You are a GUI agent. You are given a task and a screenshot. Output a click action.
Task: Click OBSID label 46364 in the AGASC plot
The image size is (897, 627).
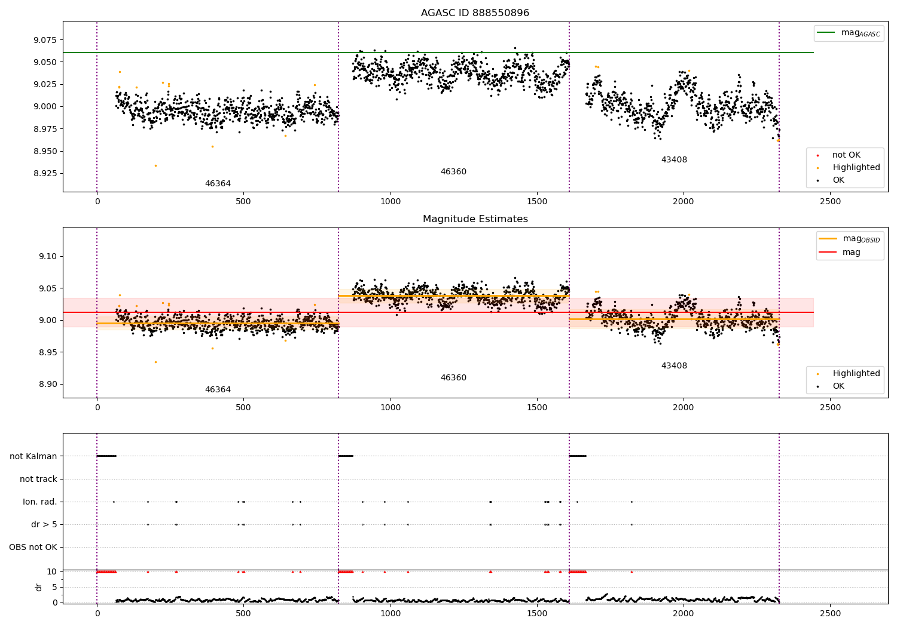click(218, 184)
